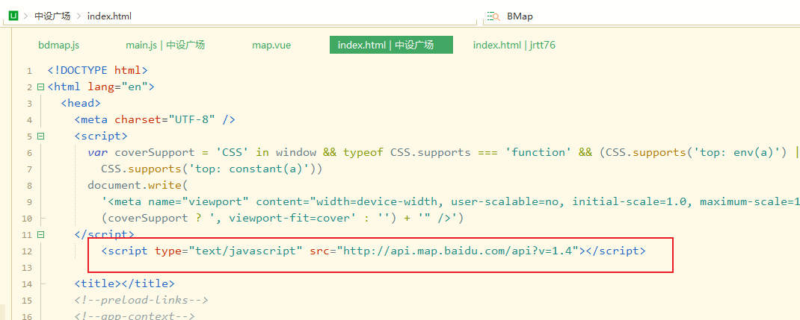Click the <title></title> line
Viewport: 800px width, 320px height.
pos(125,283)
